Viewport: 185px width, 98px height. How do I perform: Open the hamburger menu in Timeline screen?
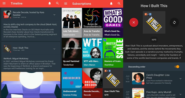[x=4, y=3]
